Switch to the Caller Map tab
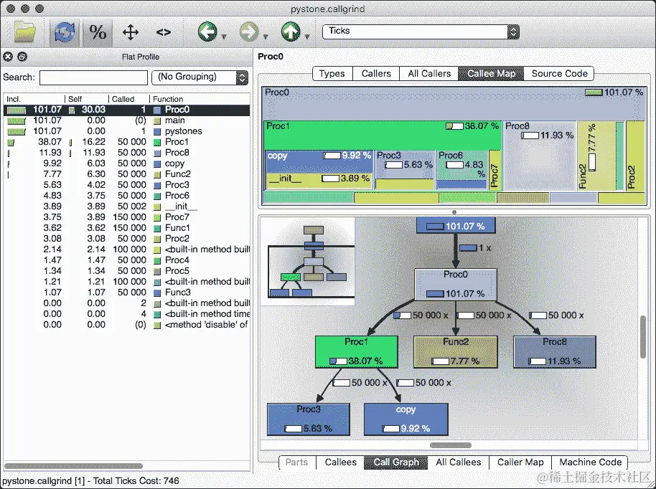This screenshot has width=656, height=489. [x=520, y=462]
